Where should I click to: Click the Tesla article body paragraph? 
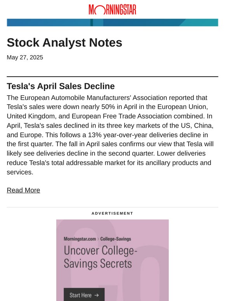coord(110,135)
